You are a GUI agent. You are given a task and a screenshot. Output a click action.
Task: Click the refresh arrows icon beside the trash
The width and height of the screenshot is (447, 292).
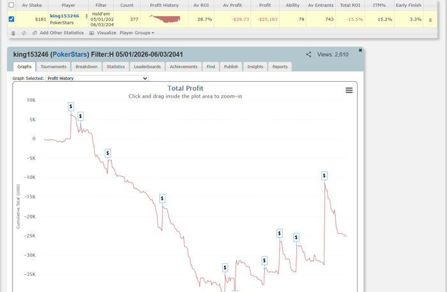24,33
